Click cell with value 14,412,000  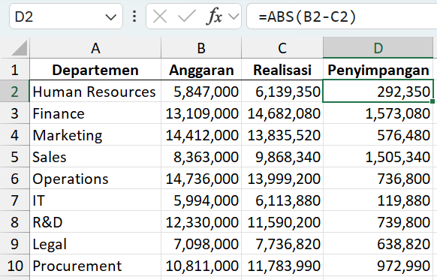[201, 135]
